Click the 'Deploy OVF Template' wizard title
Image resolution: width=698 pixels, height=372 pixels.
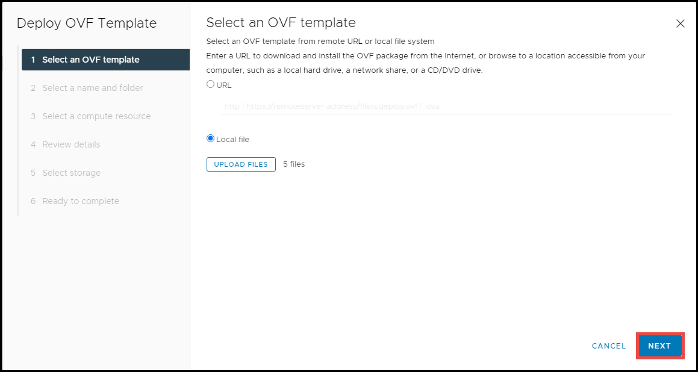pos(87,23)
